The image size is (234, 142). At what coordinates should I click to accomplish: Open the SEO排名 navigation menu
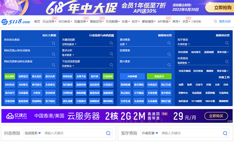[x=65, y=21]
